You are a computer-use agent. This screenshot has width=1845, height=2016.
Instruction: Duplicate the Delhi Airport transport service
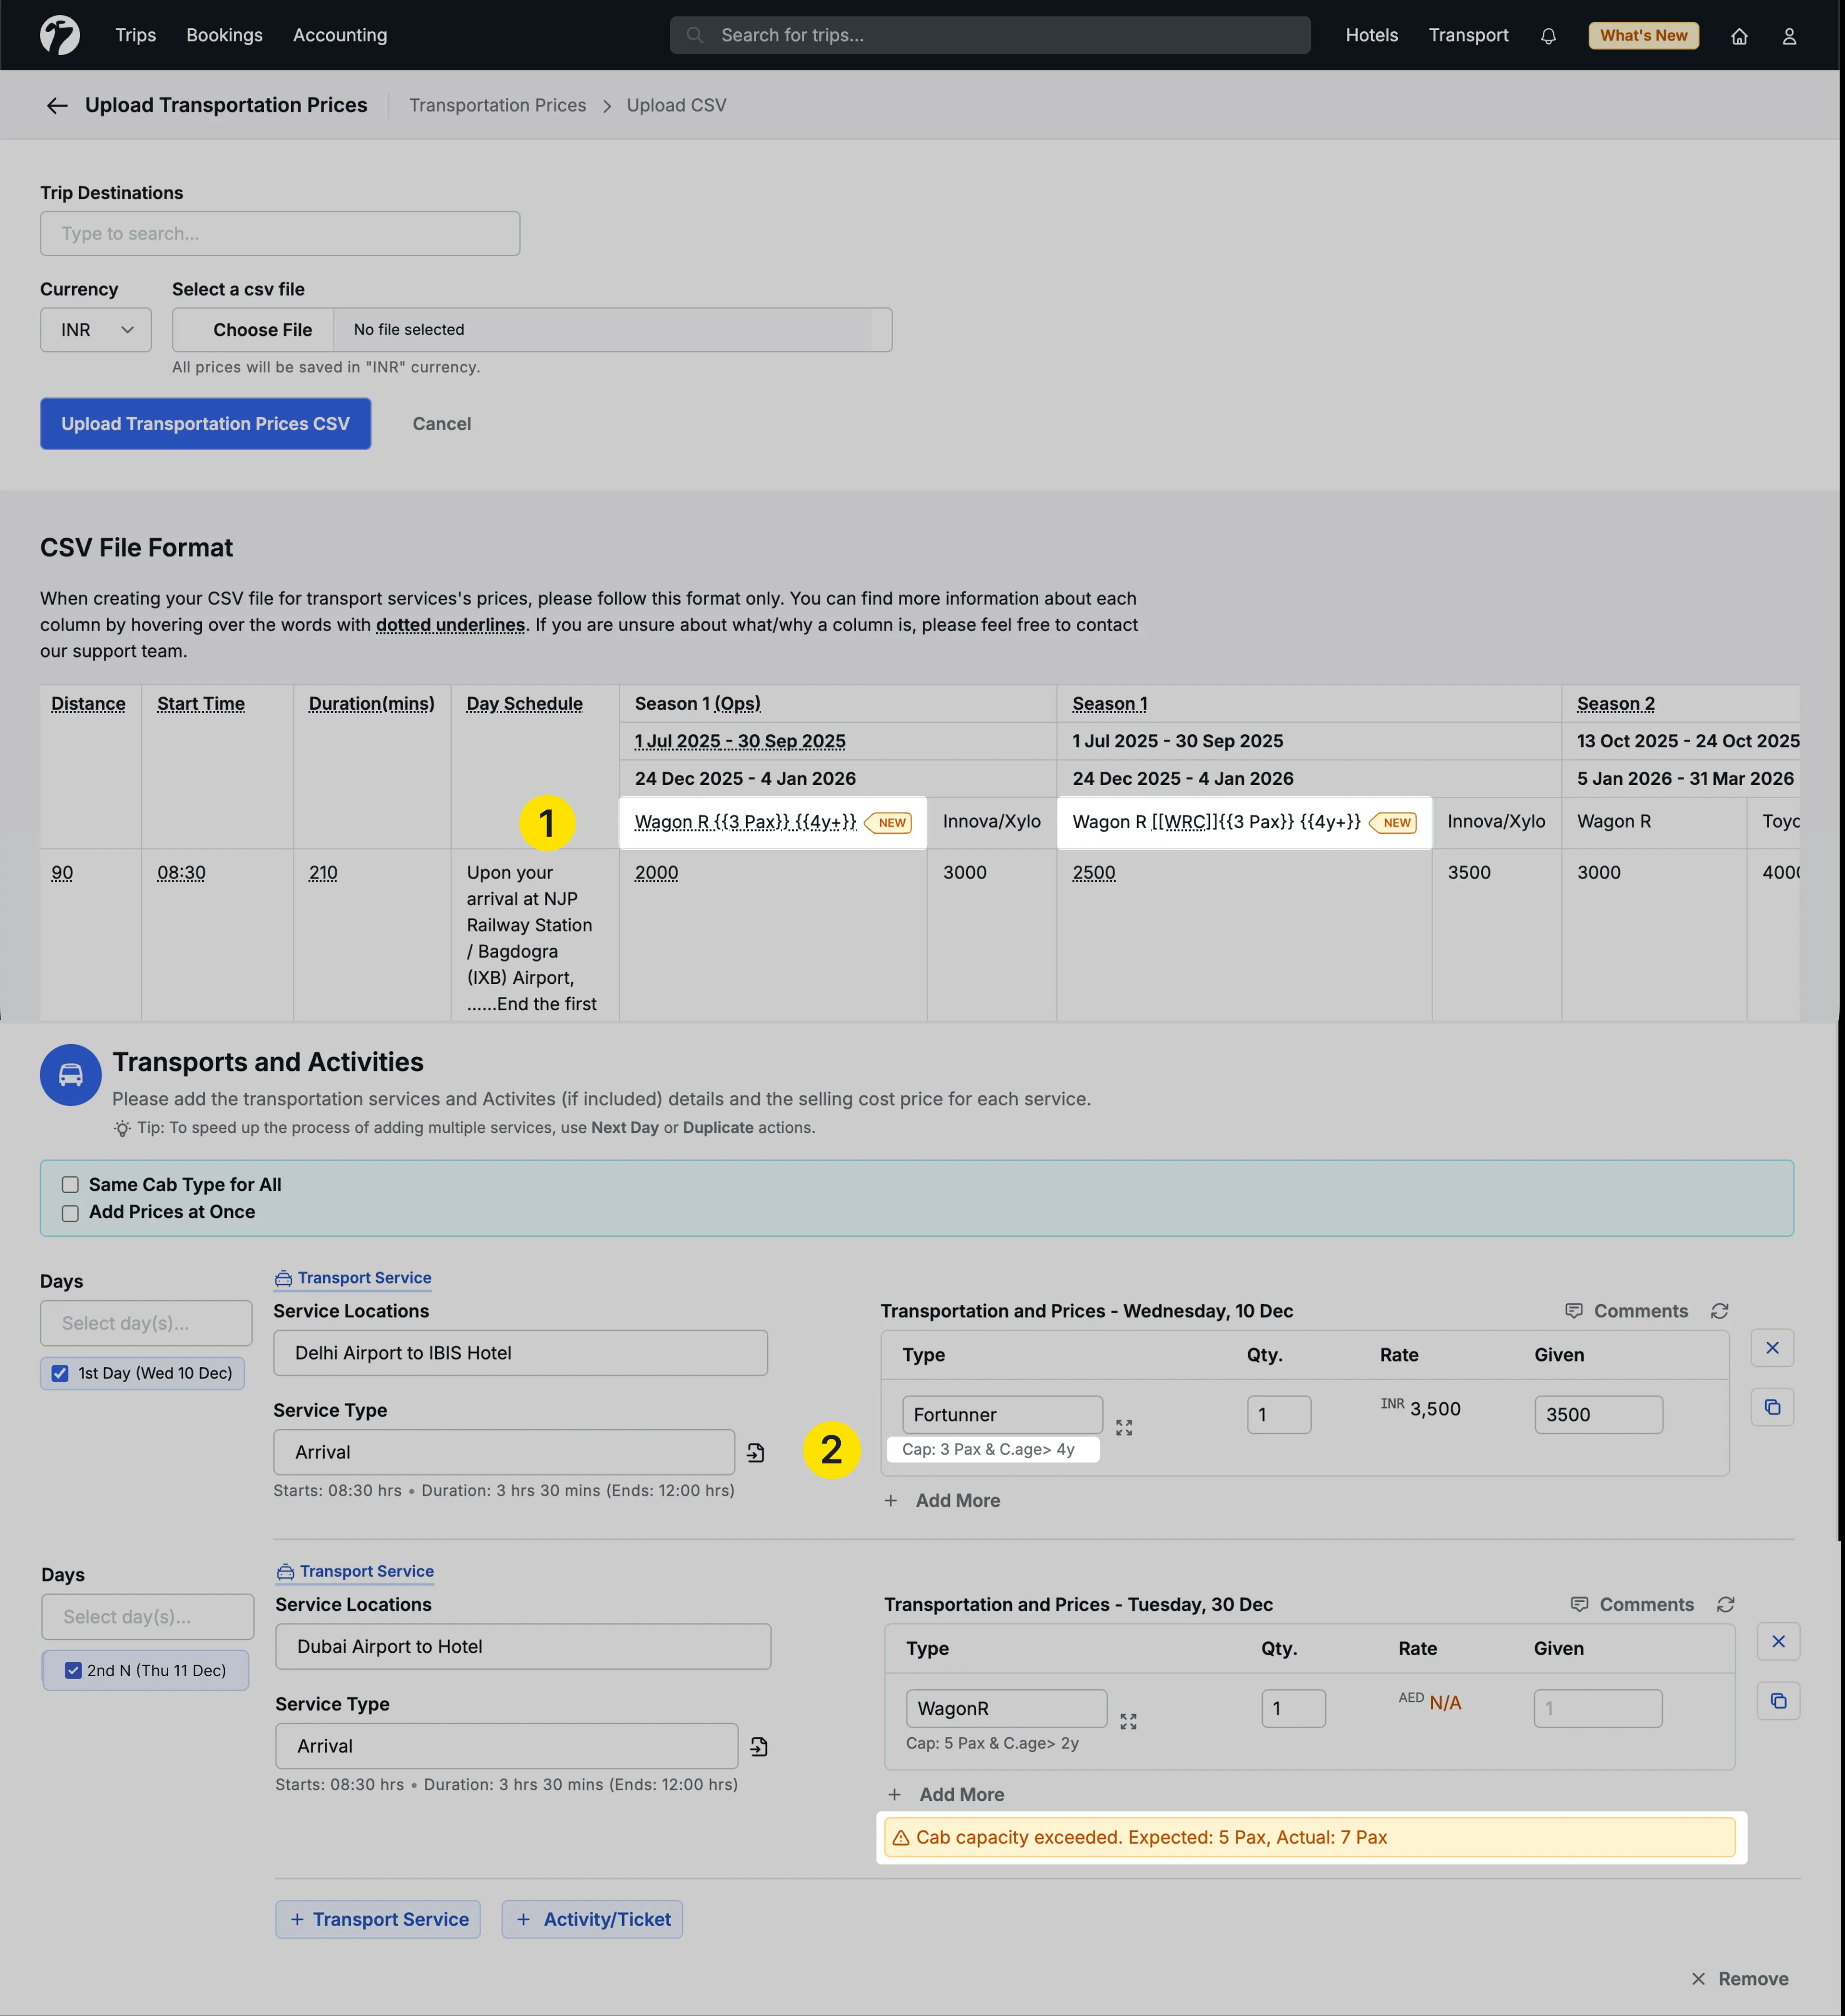(x=1772, y=1407)
